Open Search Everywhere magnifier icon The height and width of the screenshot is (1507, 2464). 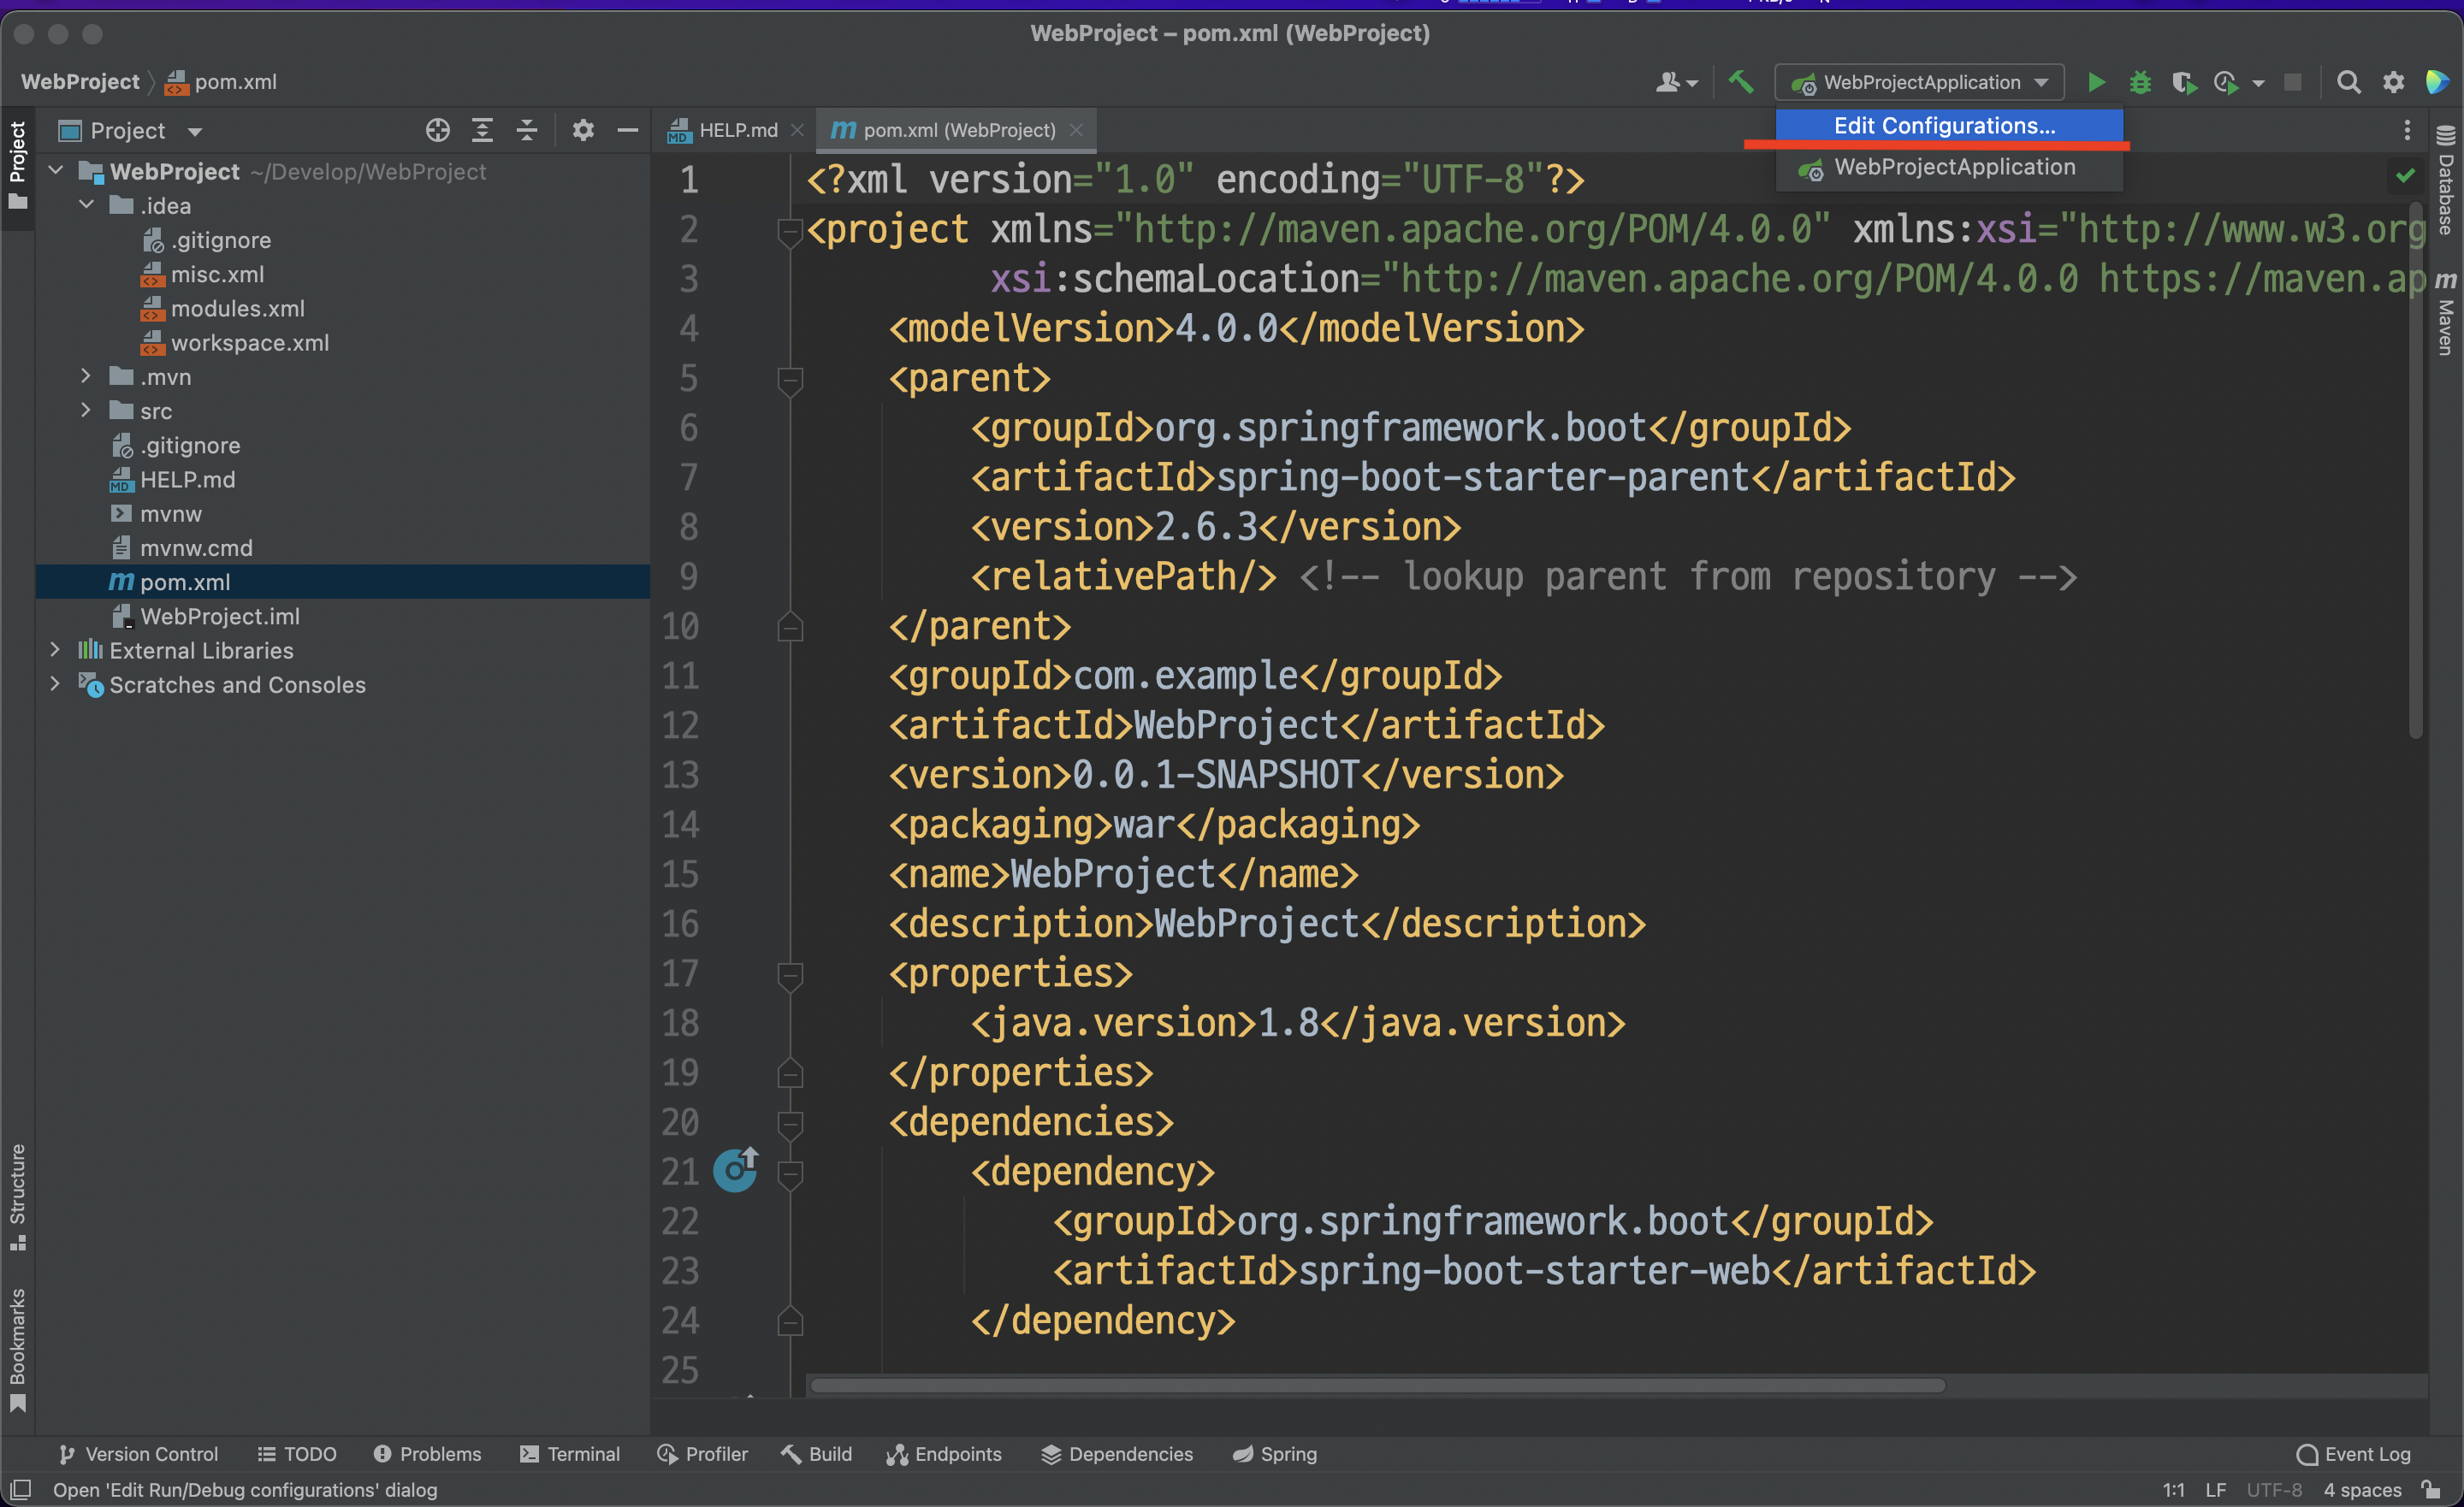point(2348,82)
